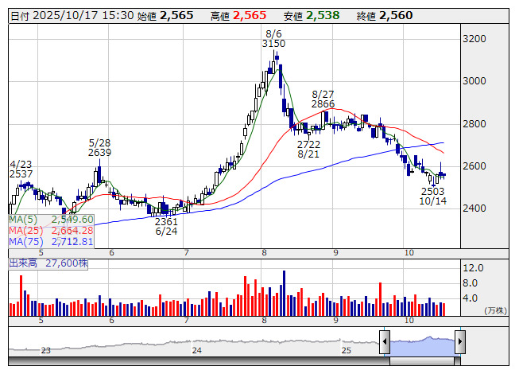Click the 8/27 2866 high label
The width and height of the screenshot is (519, 374).
tap(323, 99)
